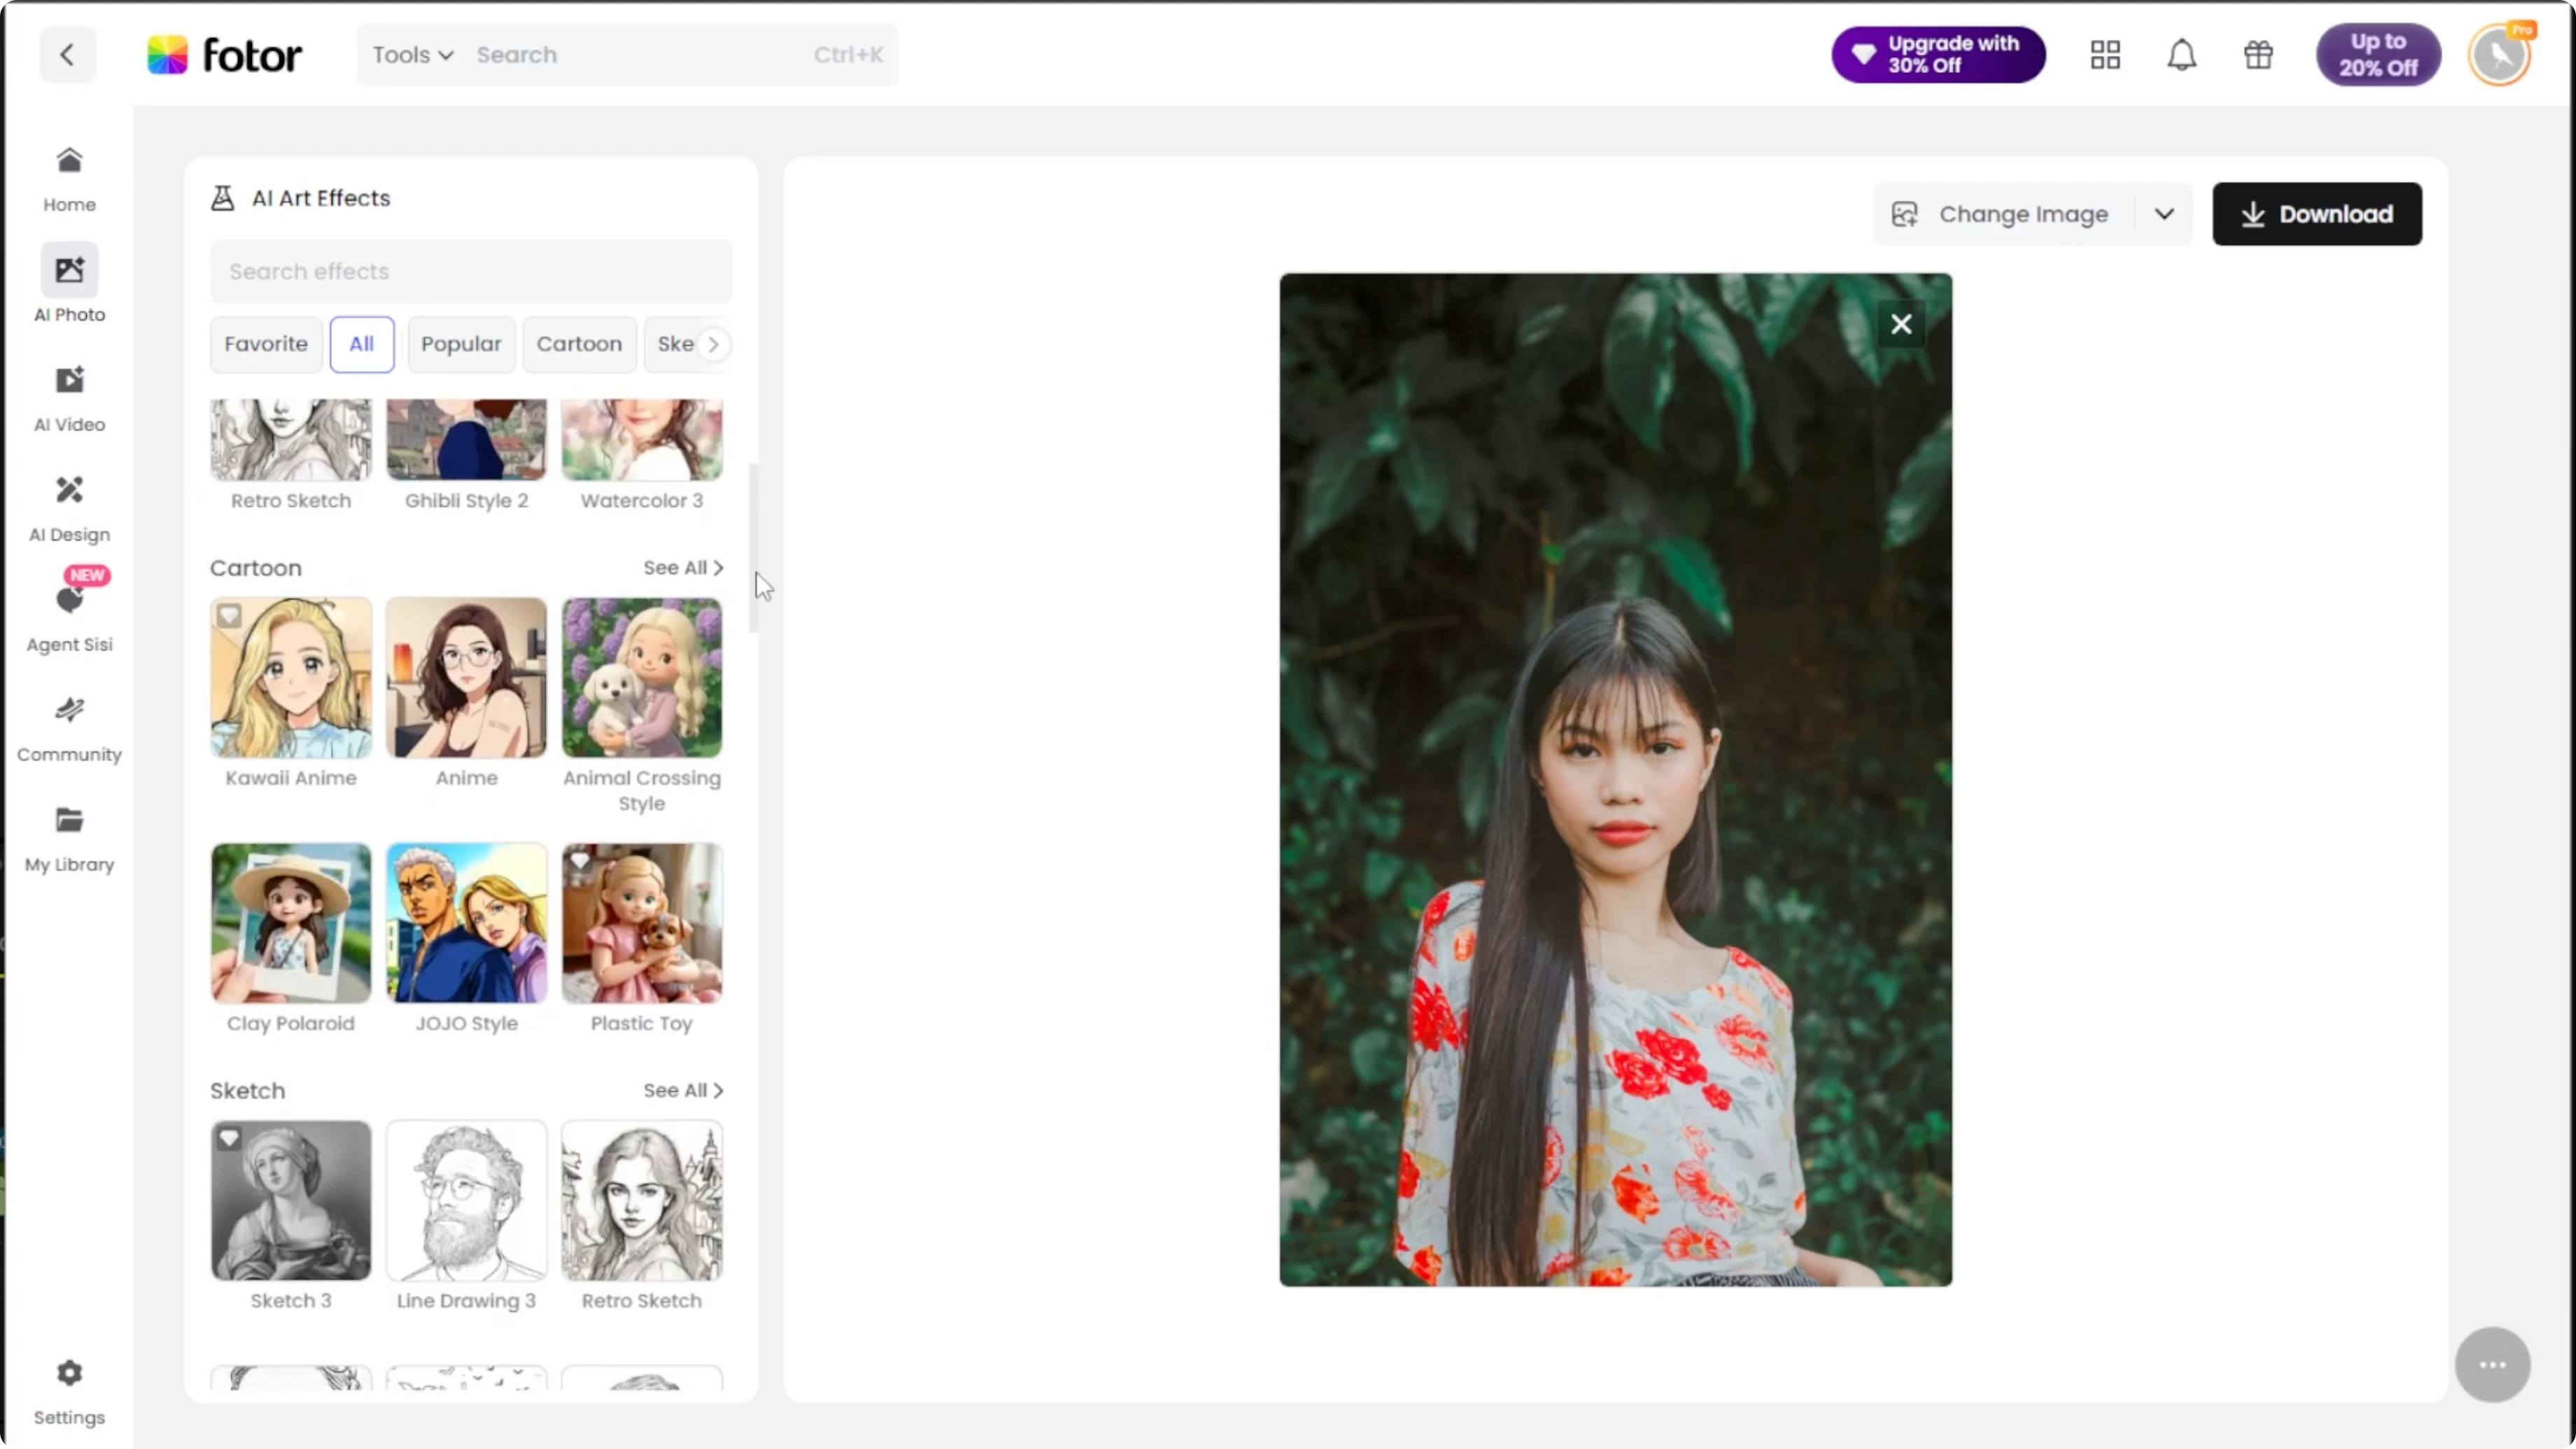Click the effects panel scrollbar
The height and width of the screenshot is (1449, 2576).
tap(753, 548)
